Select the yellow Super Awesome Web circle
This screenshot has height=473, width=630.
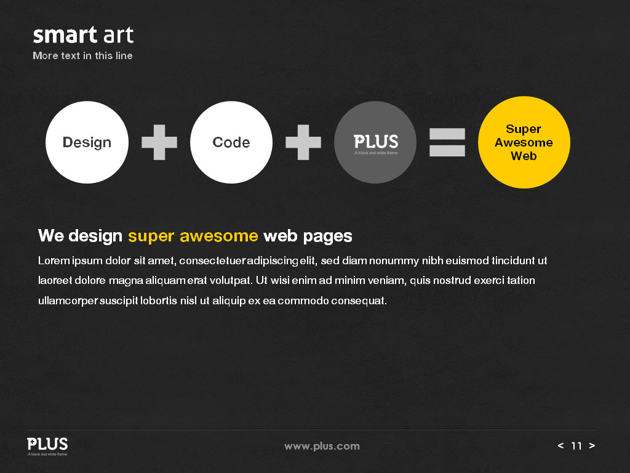click(524, 142)
